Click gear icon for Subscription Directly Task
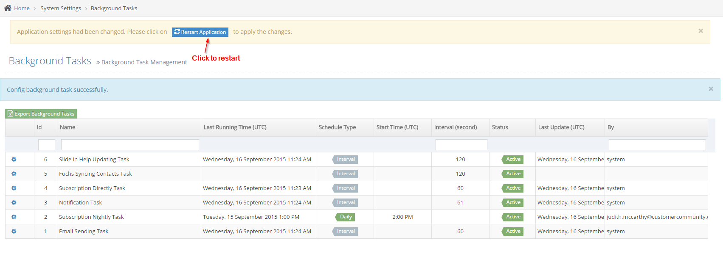Viewport: 723px width, 262px height. pyautogui.click(x=14, y=188)
